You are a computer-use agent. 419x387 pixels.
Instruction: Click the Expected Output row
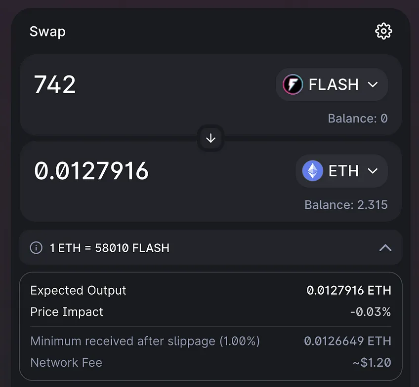(211, 290)
